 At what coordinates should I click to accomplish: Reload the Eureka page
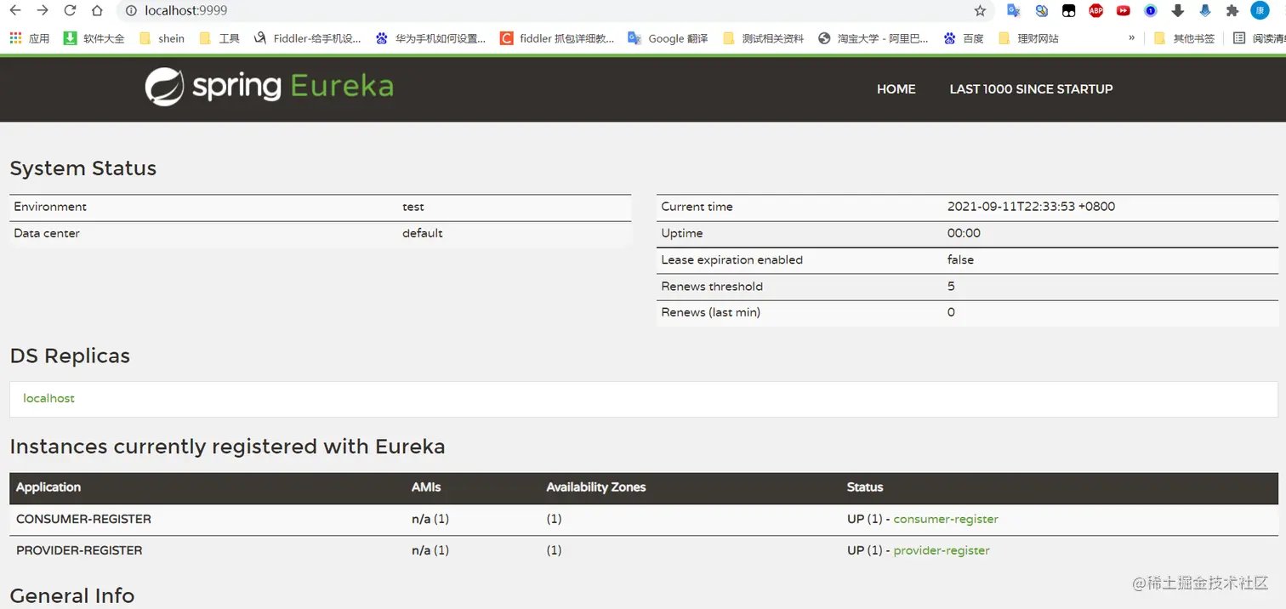pos(70,11)
